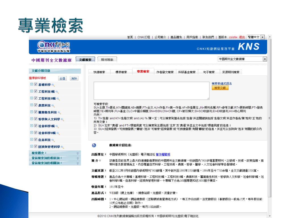Expand the 檢索歷史 panel
The width and height of the screenshot is (291, 218).
click(x=55, y=153)
